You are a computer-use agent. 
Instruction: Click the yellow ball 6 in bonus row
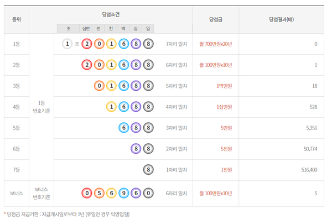tap(112, 193)
